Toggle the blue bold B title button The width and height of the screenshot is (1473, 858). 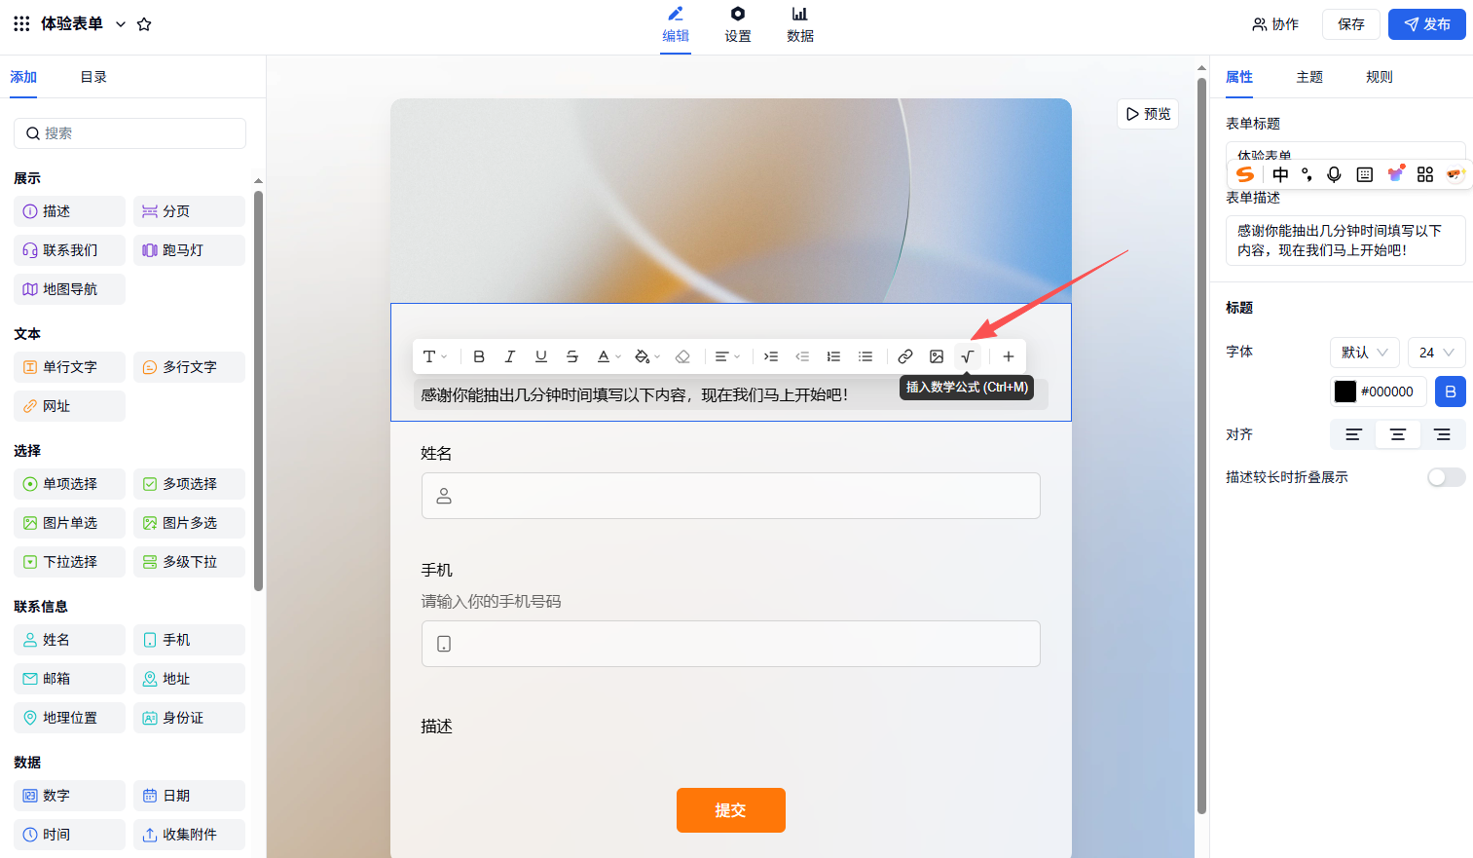pos(1450,392)
